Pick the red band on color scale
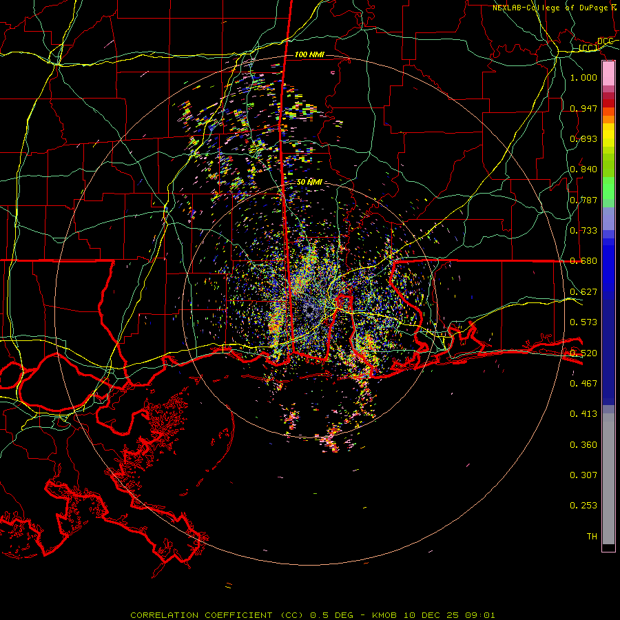Viewport: 620px width, 620px height. 608,103
